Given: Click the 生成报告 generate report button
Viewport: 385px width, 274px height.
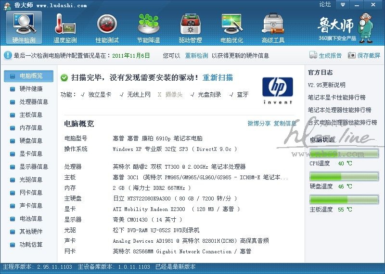Looking at the screenshot, I should click(x=325, y=56).
